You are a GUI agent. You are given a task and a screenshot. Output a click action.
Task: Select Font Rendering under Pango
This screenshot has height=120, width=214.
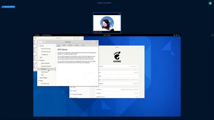click(x=45, y=84)
